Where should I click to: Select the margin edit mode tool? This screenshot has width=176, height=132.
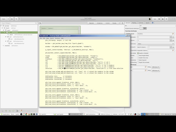pyautogui.click(x=10, y=111)
